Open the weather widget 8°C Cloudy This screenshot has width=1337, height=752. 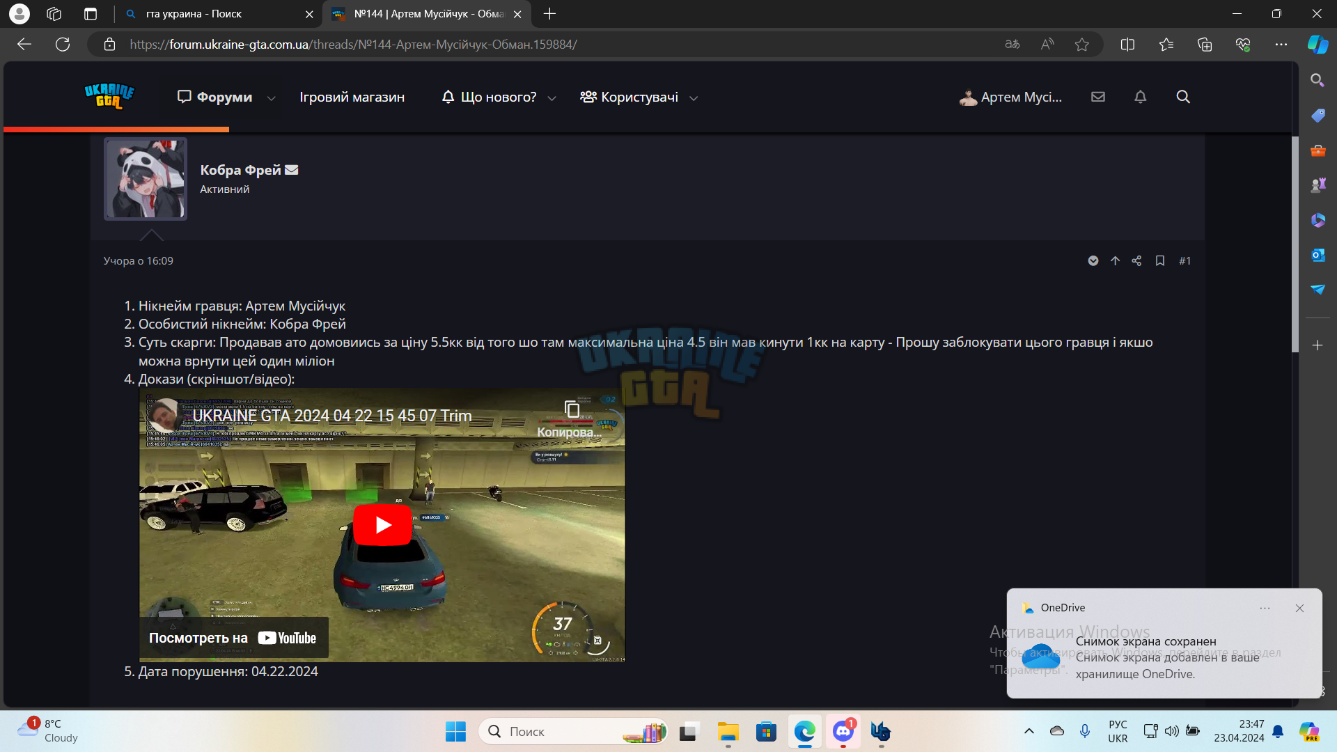coord(49,731)
